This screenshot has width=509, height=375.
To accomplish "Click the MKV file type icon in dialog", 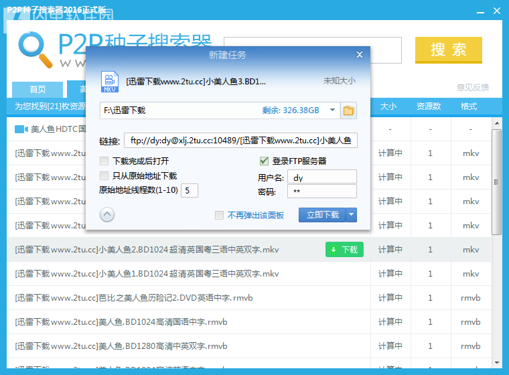I will (110, 82).
